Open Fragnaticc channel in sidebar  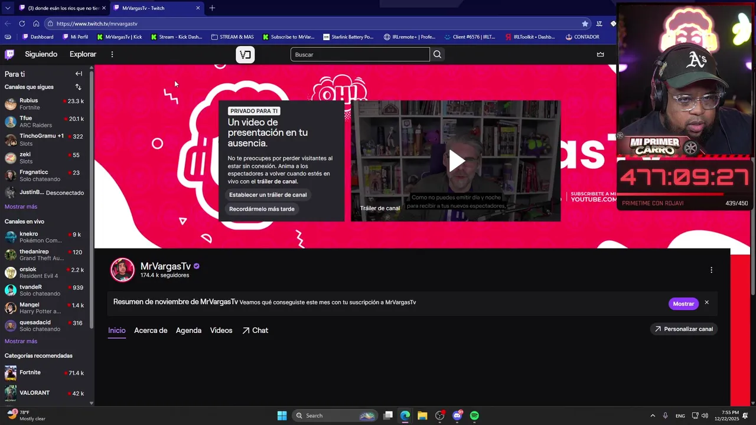(46, 175)
